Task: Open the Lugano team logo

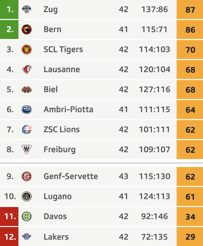Action: click(x=27, y=197)
